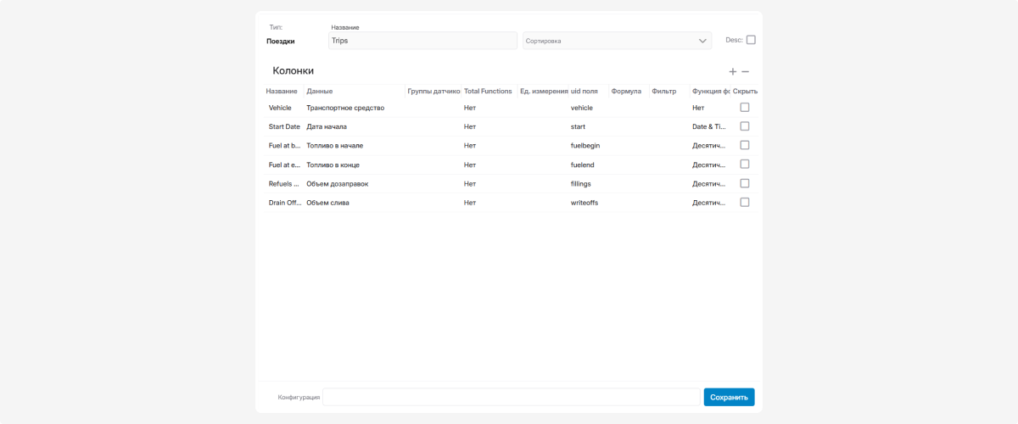Select the Группы датчиков column header
Image resolution: width=1018 pixels, height=424 pixels.
pyautogui.click(x=433, y=91)
